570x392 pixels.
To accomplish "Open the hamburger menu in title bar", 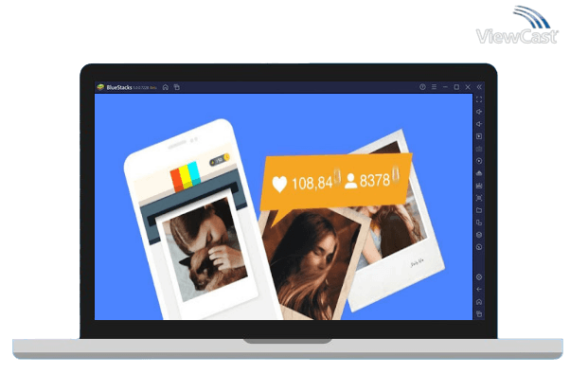I will pos(434,87).
